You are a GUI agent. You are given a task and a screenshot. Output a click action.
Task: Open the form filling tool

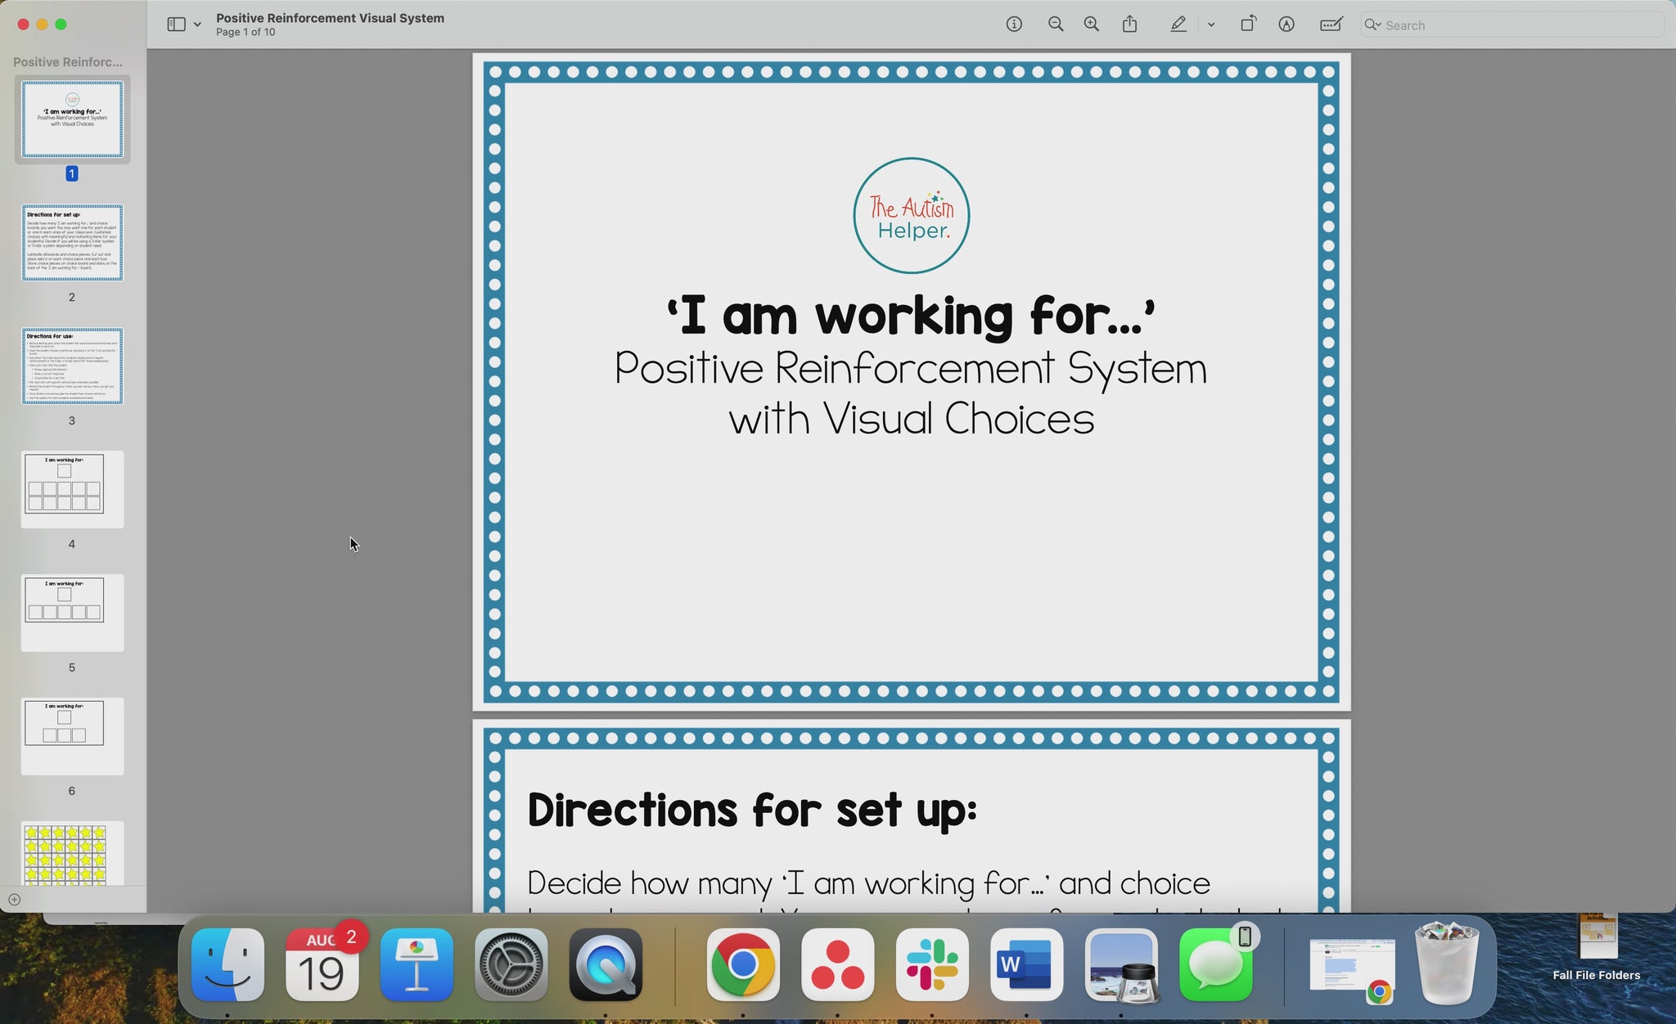pos(1331,25)
